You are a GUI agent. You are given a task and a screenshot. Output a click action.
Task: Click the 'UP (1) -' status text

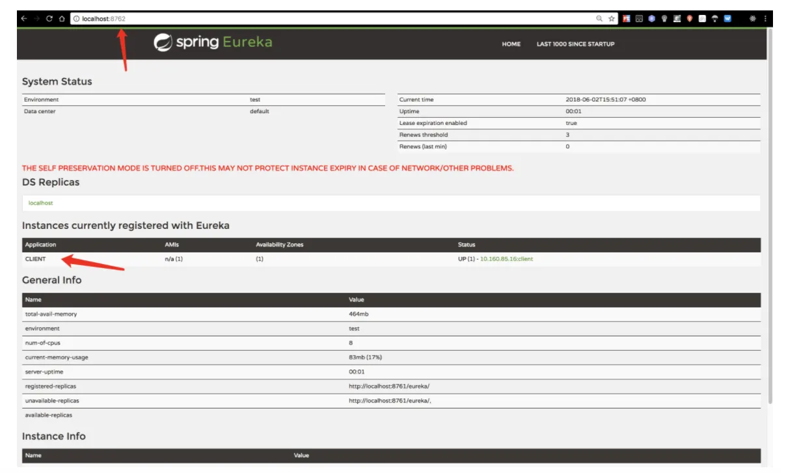tap(468, 259)
